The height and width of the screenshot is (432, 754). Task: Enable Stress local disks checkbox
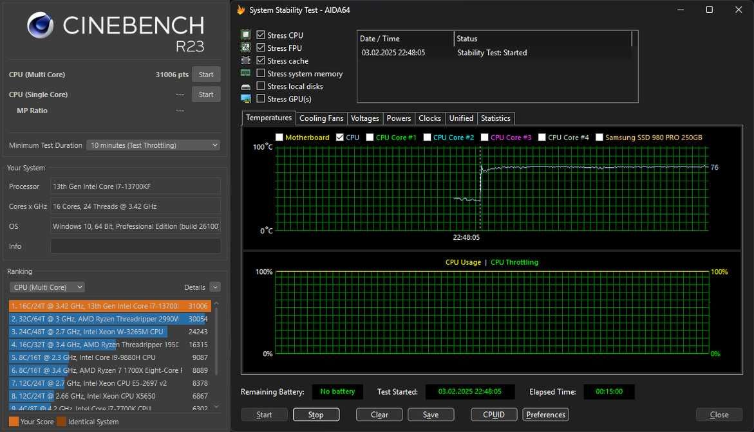[261, 86]
